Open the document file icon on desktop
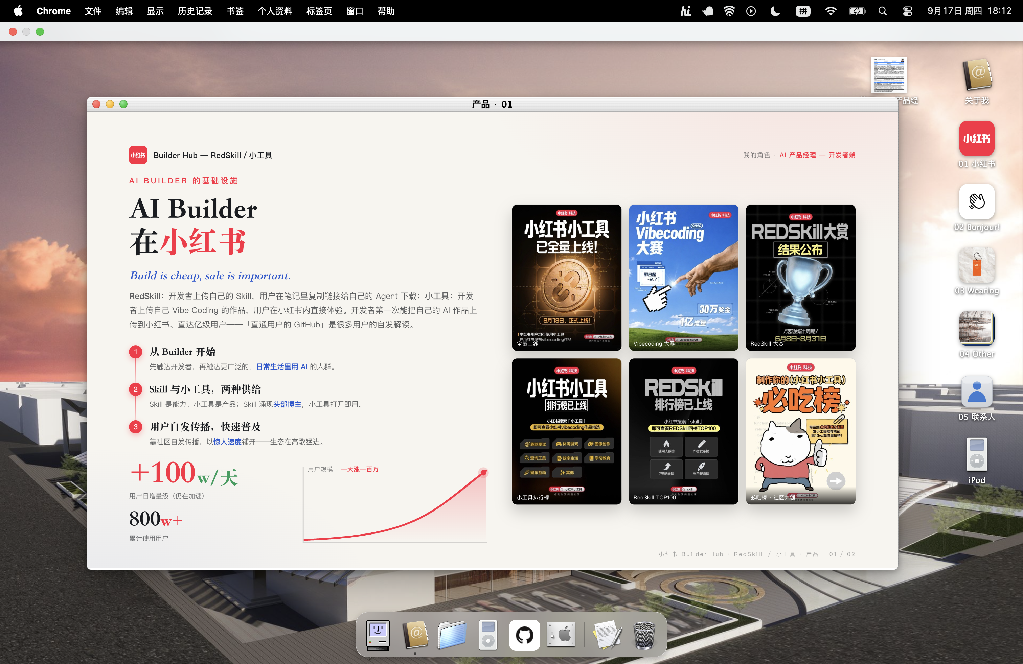This screenshot has height=664, width=1023. [888, 75]
